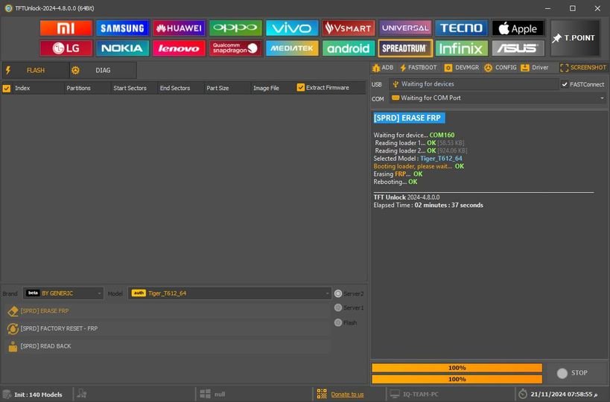Image resolution: width=610 pixels, height=402 pixels.
Task: Open the Brand BY GENERIC dropdown
Action: point(63,293)
